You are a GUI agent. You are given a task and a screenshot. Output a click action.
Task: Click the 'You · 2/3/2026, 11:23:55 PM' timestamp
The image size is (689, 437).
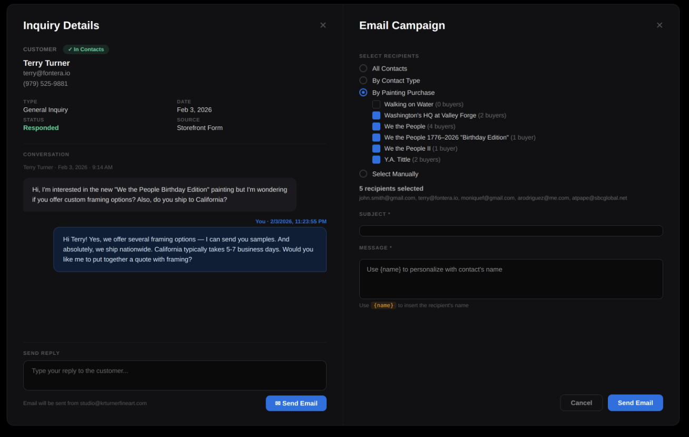coord(291,222)
